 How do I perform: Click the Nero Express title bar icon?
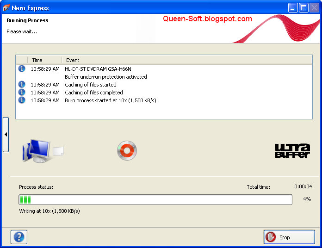click(6, 8)
